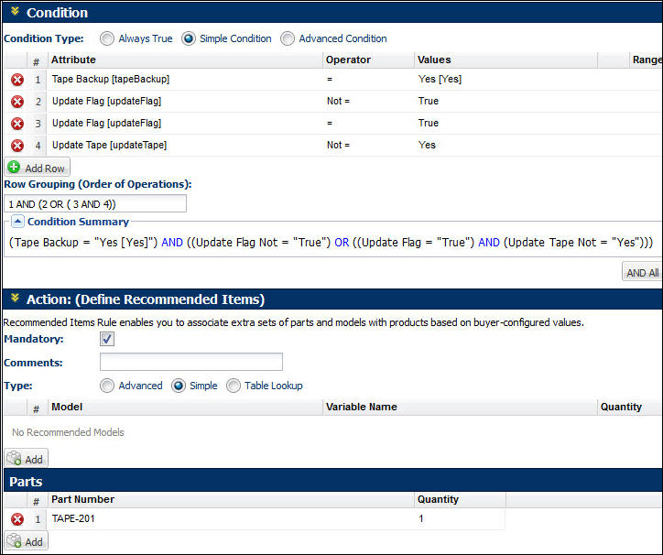Click quantity value for TAPE-201
Viewport: 663px width, 555px height.
(421, 519)
